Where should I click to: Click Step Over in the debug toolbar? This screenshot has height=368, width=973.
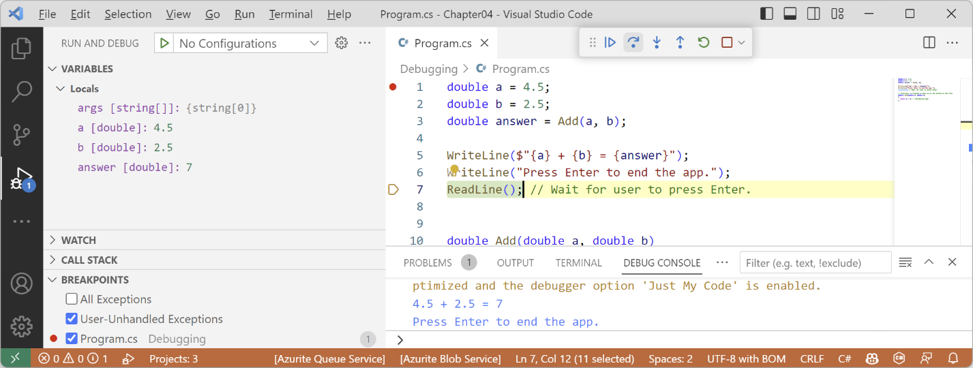click(x=633, y=42)
